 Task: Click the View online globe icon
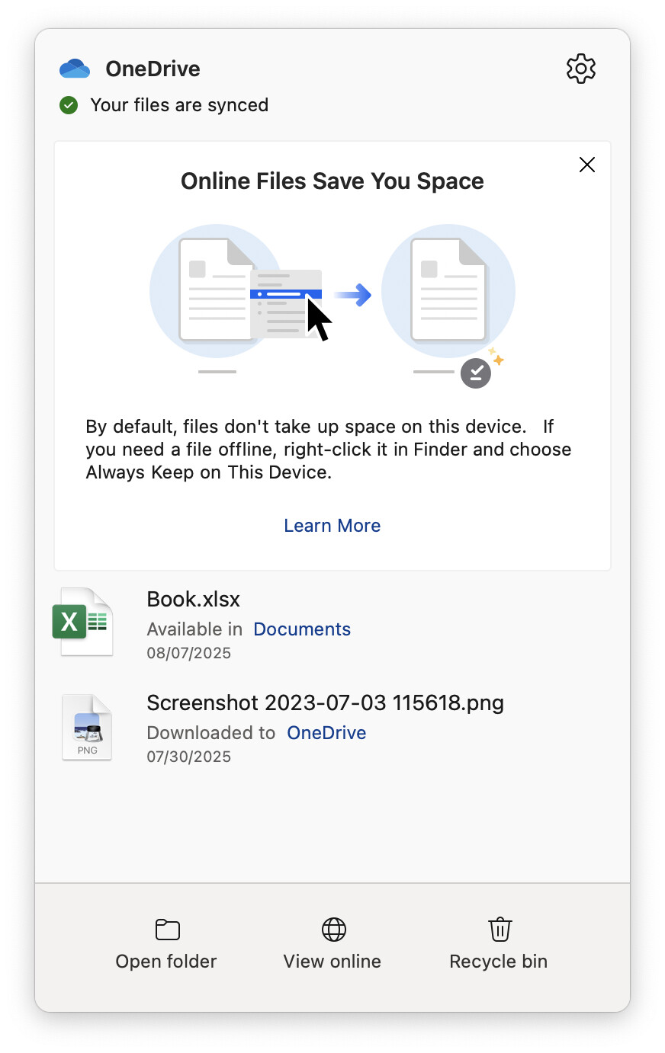click(334, 930)
